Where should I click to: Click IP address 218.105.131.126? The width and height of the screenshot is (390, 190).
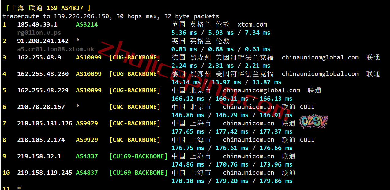(44, 123)
